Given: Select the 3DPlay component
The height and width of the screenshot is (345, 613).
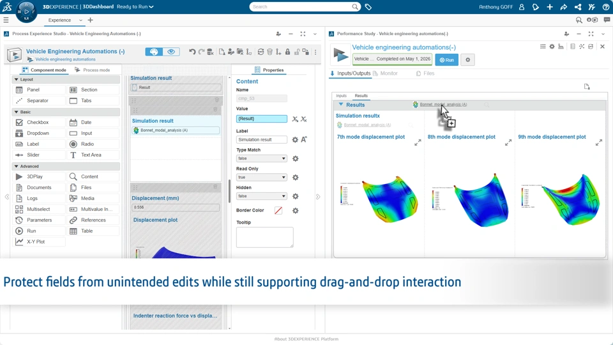Looking at the screenshot, I should (38, 177).
